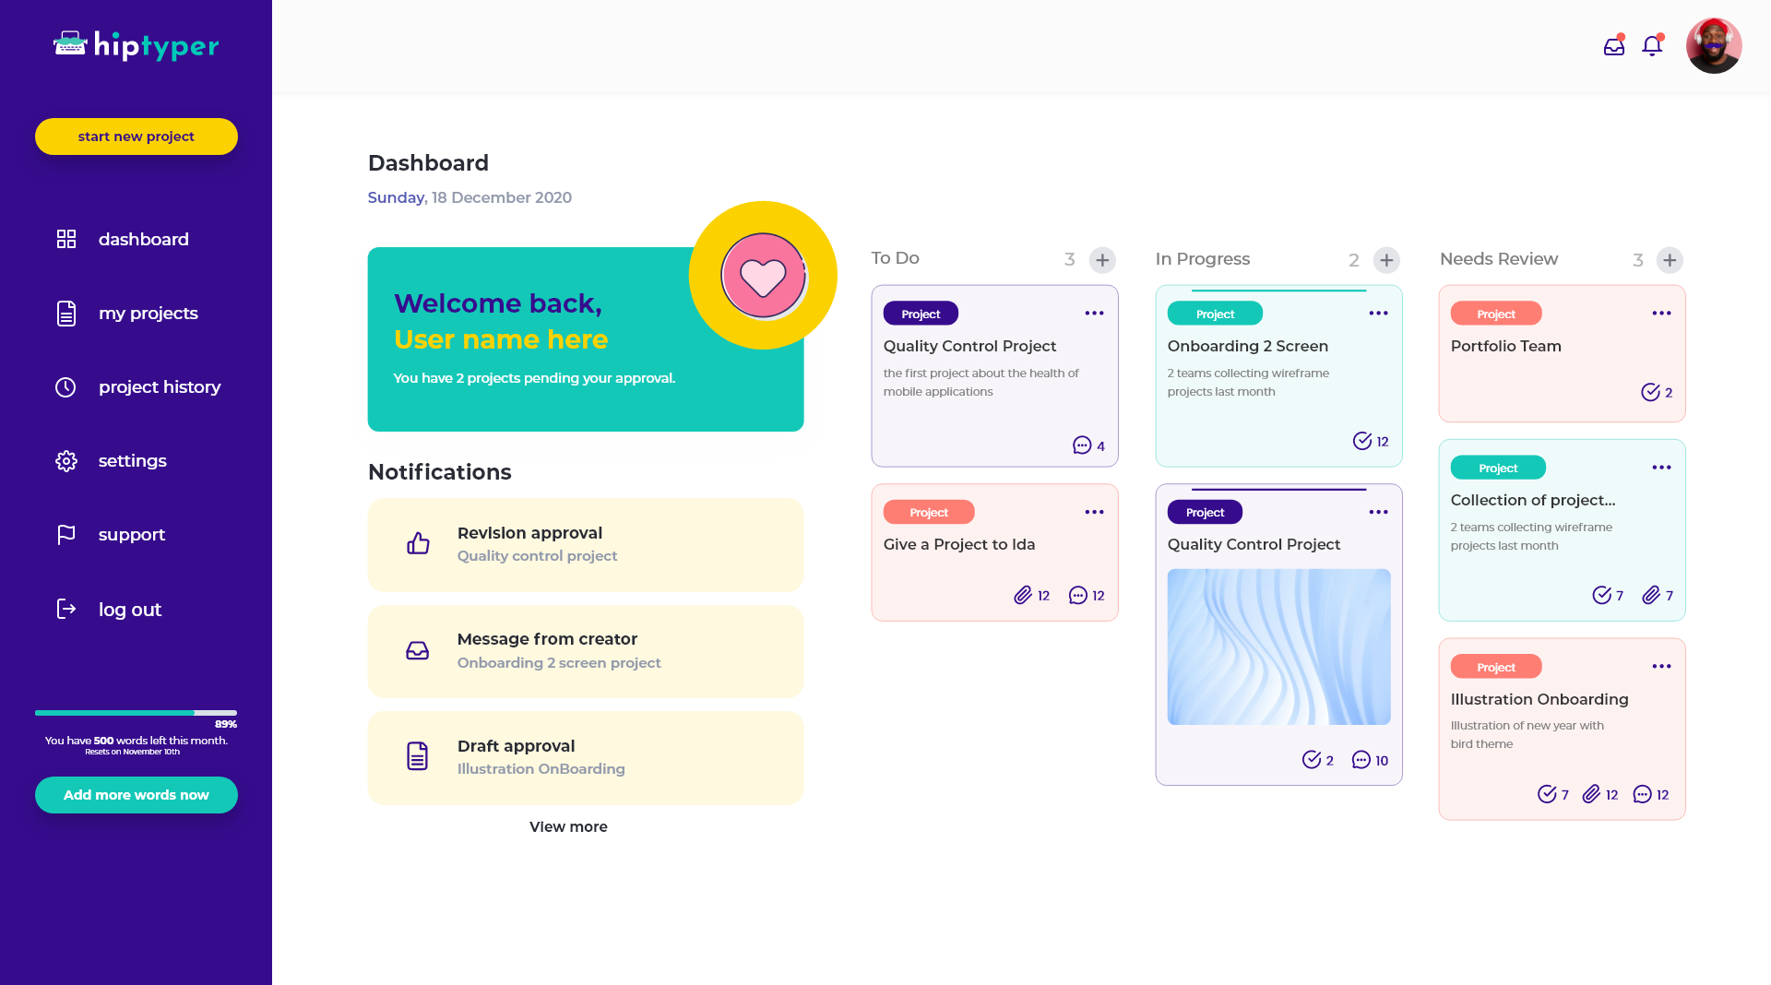This screenshot has width=1771, height=985.
Task: Click tasks check icon on Collection of project
Action: tap(1602, 595)
